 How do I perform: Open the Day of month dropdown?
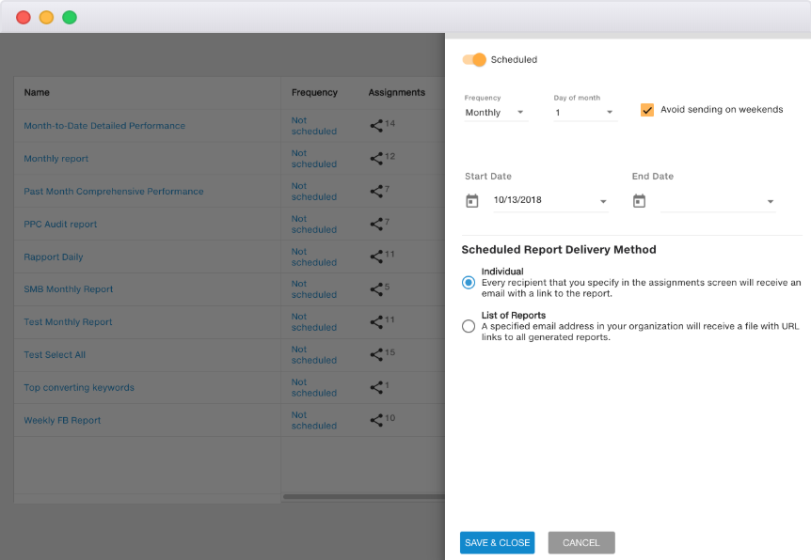(584, 112)
